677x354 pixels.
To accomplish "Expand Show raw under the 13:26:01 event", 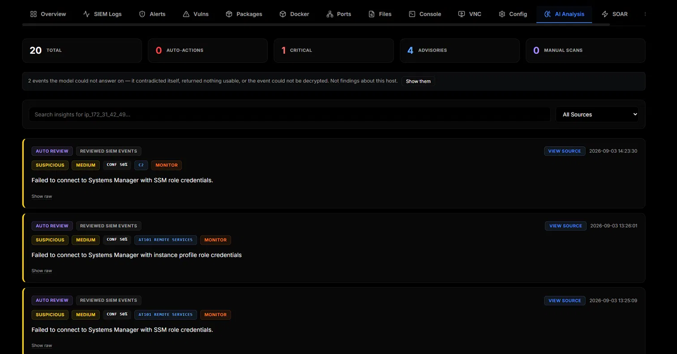I will 42,270.
